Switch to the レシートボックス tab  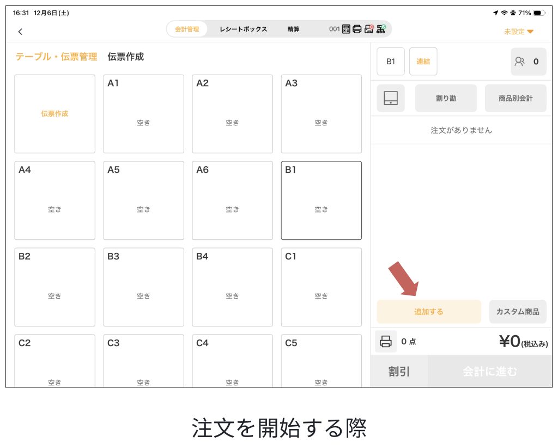coord(243,29)
